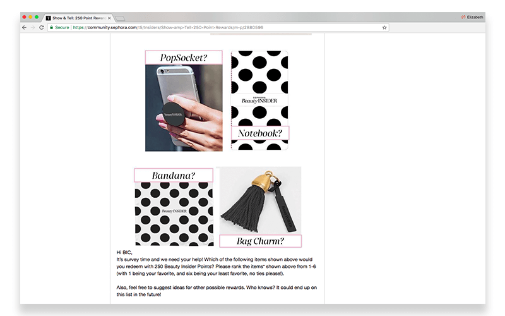Click the Hi BIC, greeting text

[x=124, y=252]
